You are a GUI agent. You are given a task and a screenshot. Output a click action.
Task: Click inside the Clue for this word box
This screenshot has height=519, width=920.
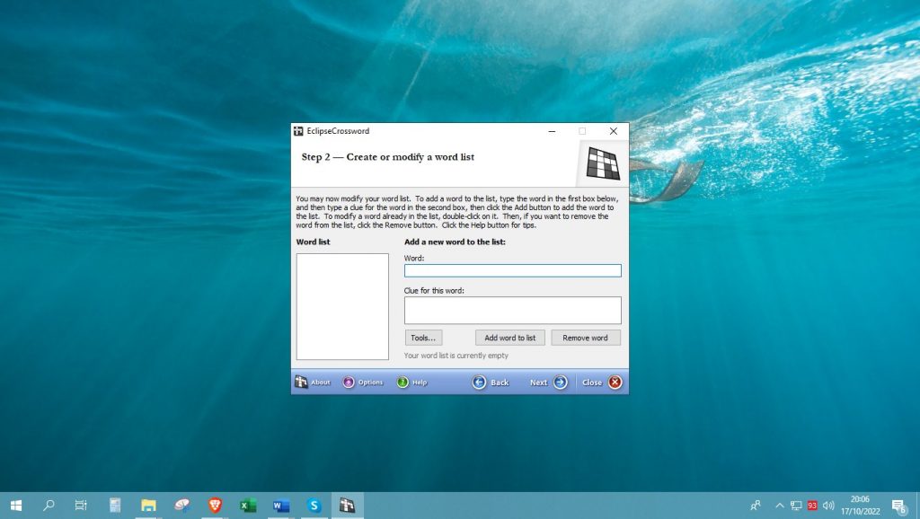point(512,310)
